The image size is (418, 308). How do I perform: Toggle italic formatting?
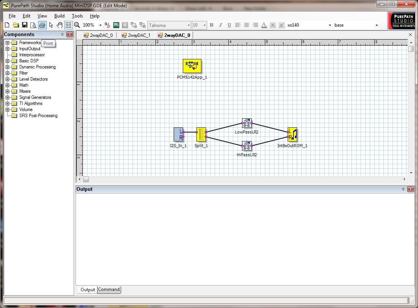pyautogui.click(x=220, y=25)
